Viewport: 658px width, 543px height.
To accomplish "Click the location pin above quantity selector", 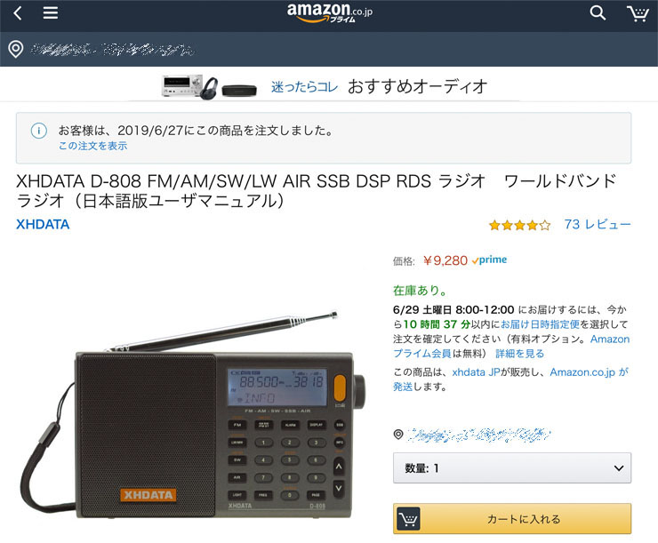I will tap(398, 435).
